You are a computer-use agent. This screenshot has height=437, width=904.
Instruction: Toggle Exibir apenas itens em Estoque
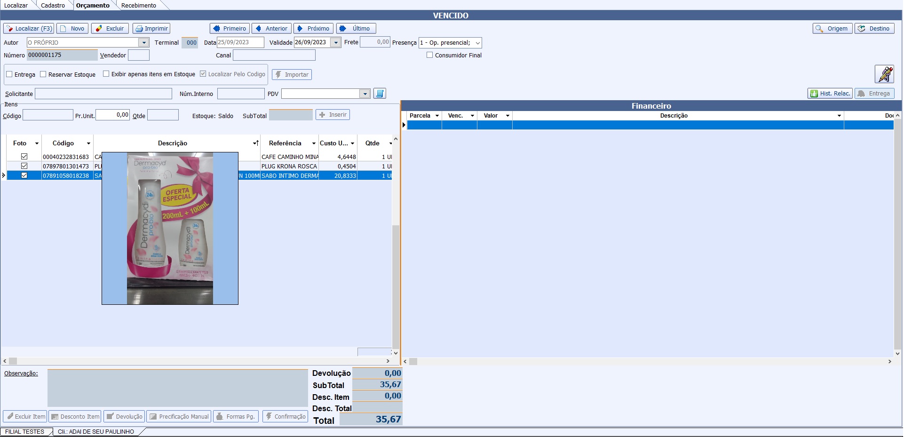pyautogui.click(x=106, y=74)
